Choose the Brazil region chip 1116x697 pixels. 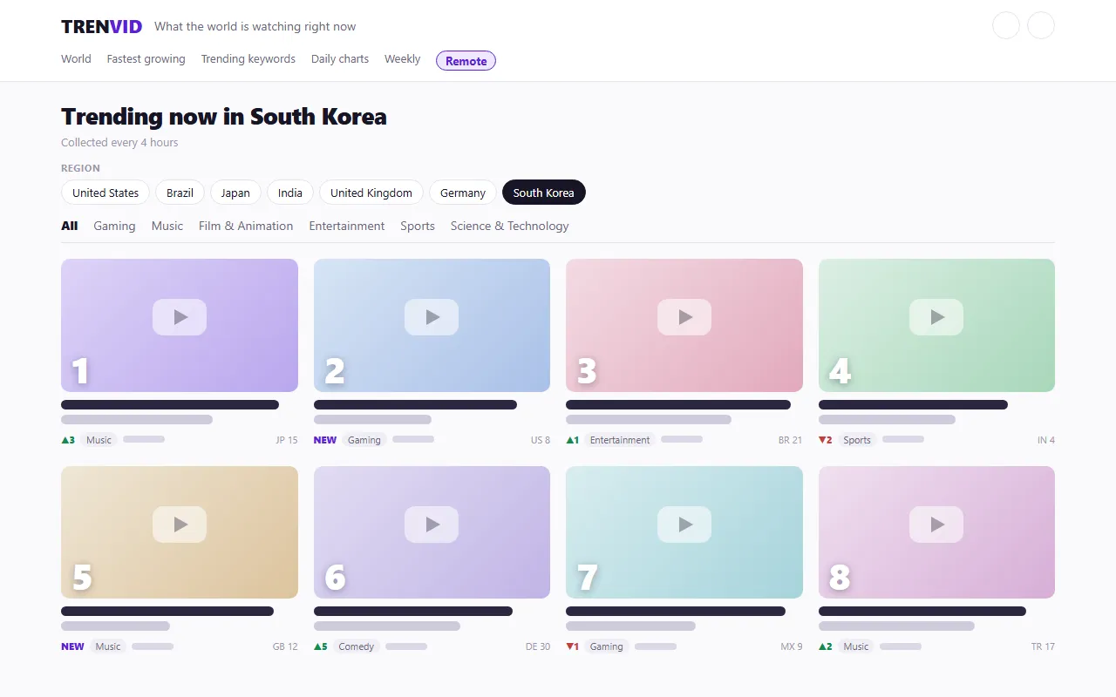(180, 193)
